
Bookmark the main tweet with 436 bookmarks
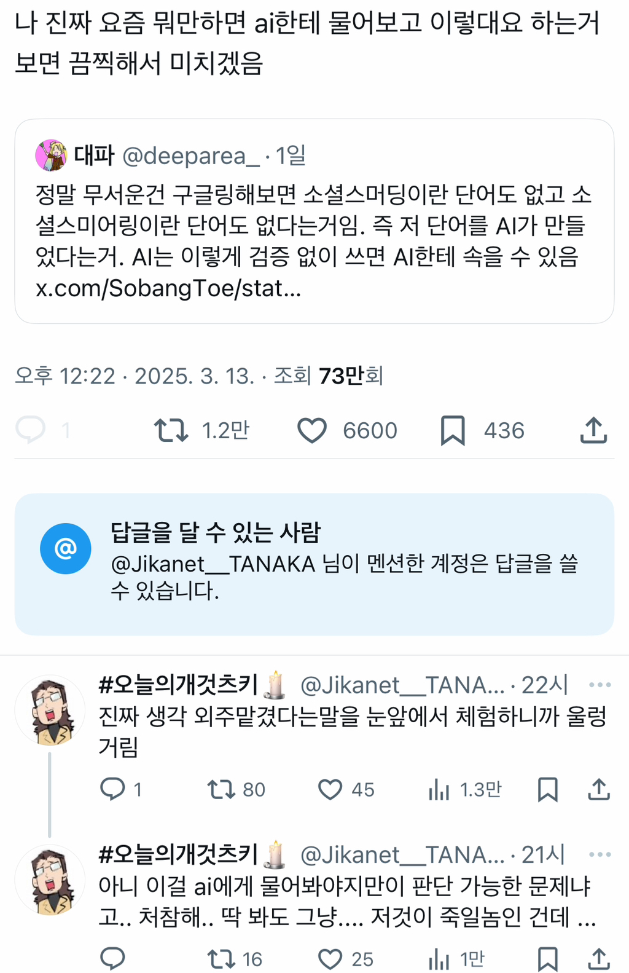(x=453, y=430)
